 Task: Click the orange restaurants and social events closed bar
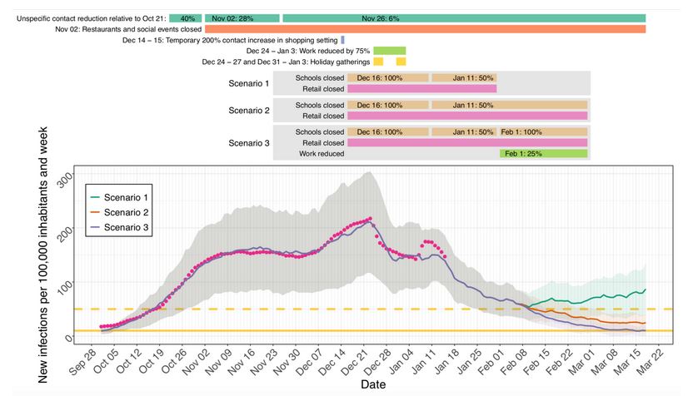425,29
